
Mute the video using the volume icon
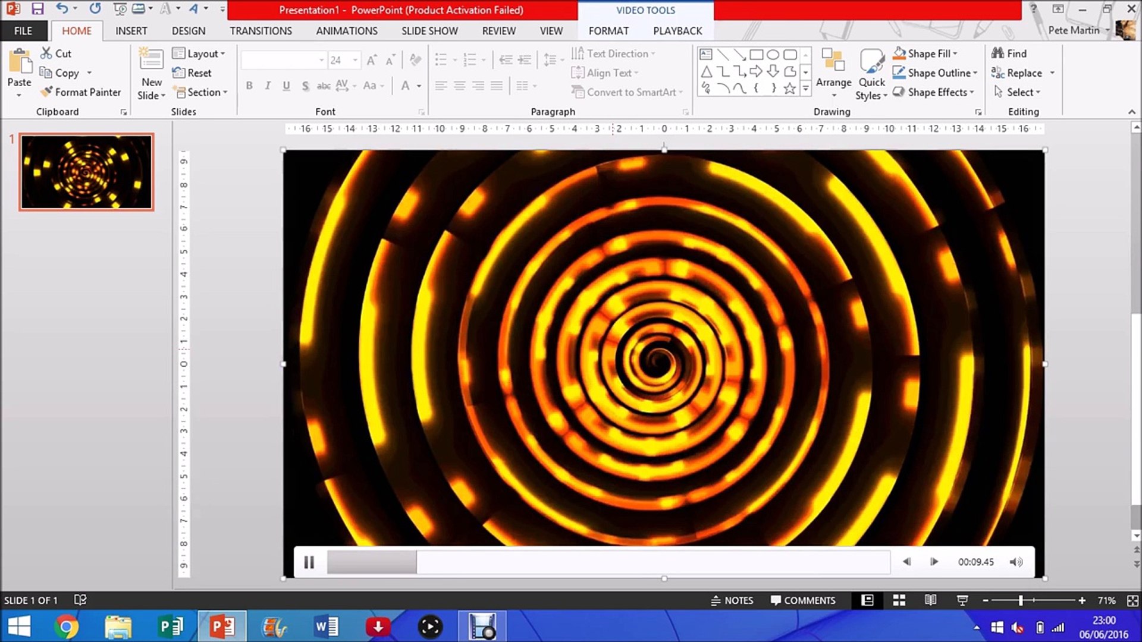point(1016,562)
